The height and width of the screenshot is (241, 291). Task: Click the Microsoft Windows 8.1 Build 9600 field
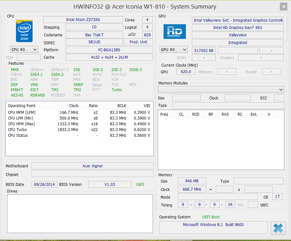click(213, 228)
